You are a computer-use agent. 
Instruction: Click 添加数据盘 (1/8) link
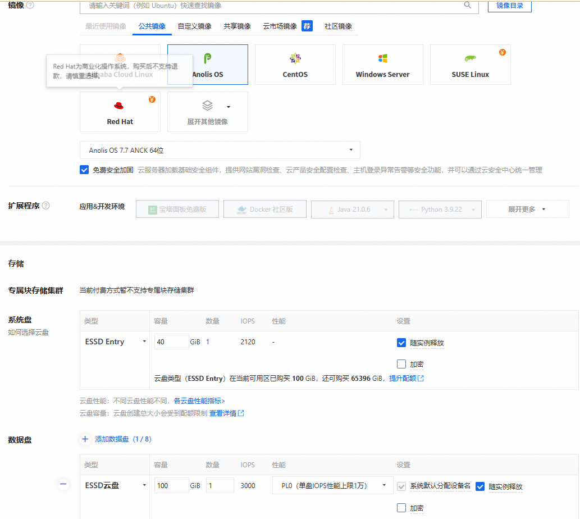point(123,439)
